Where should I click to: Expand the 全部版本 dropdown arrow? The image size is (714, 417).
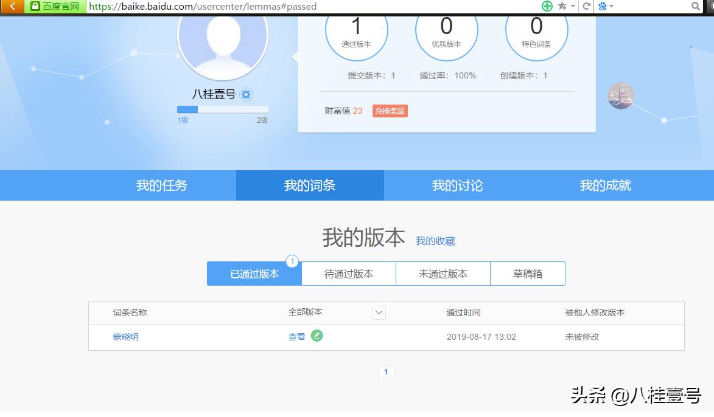click(x=379, y=312)
